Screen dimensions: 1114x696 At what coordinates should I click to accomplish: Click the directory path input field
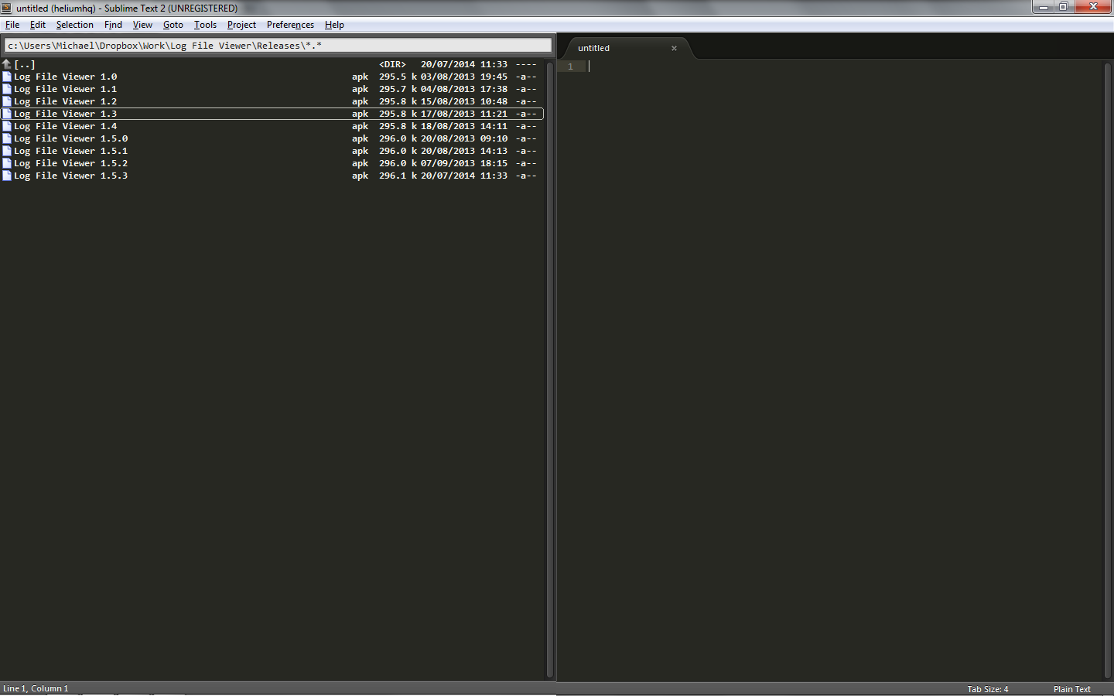click(278, 46)
